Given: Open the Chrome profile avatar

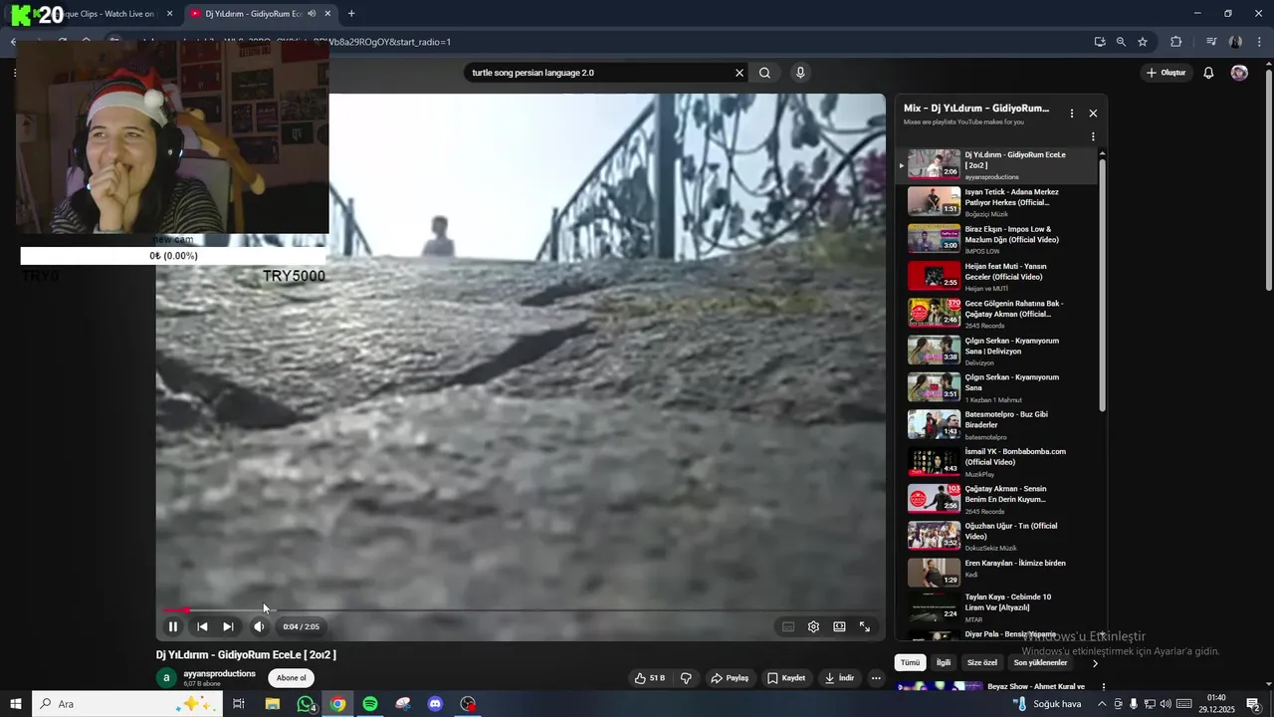Looking at the screenshot, I should coord(1235,42).
